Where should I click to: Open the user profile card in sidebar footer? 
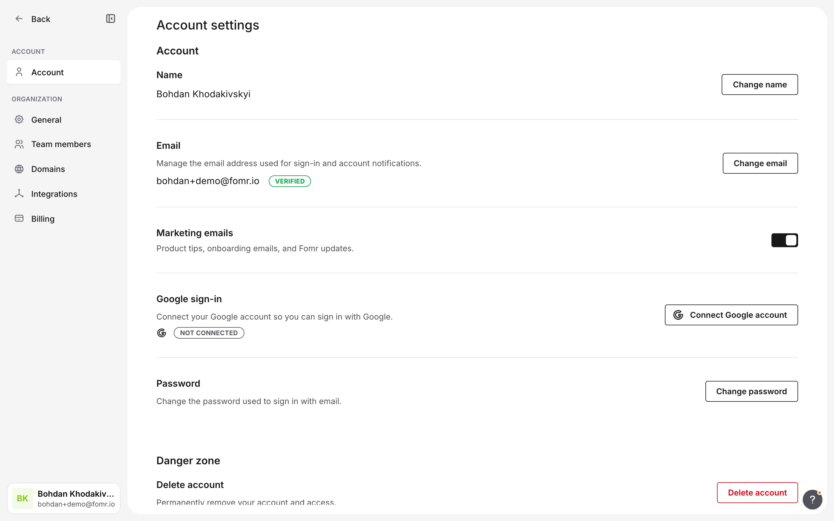coord(64,498)
